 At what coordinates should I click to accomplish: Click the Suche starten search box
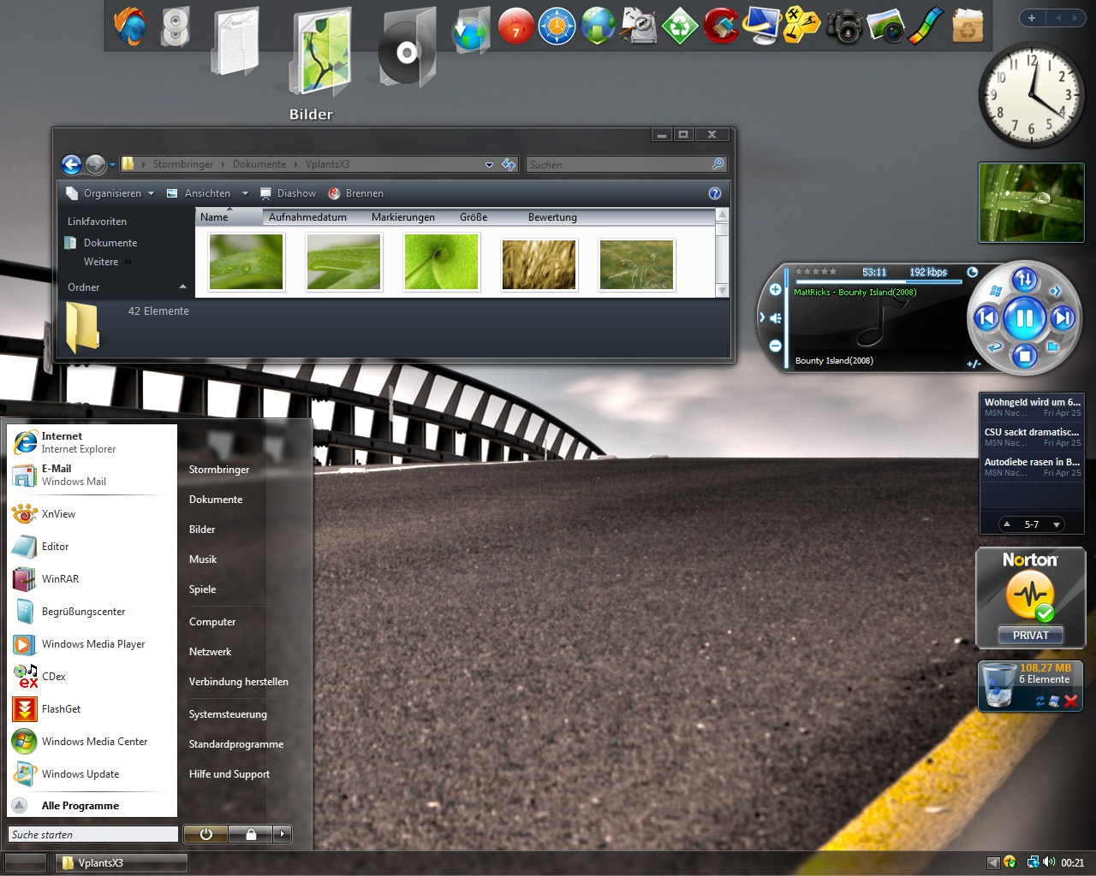93,834
